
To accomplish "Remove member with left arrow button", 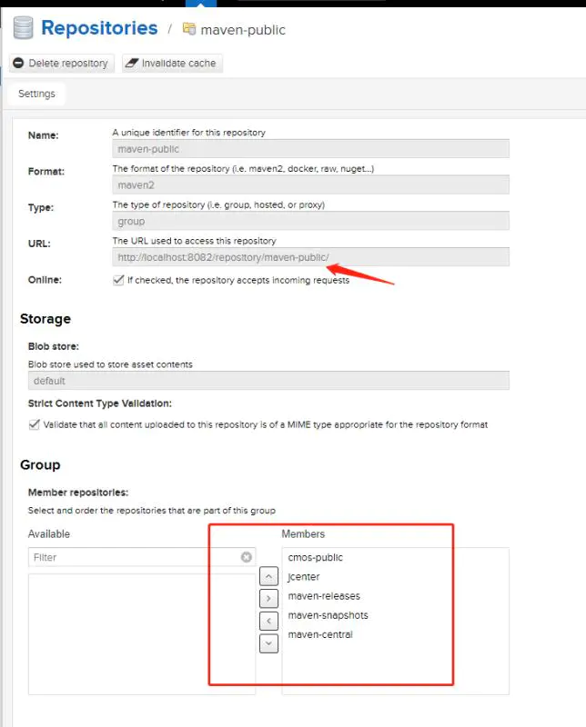I will tap(268, 621).
